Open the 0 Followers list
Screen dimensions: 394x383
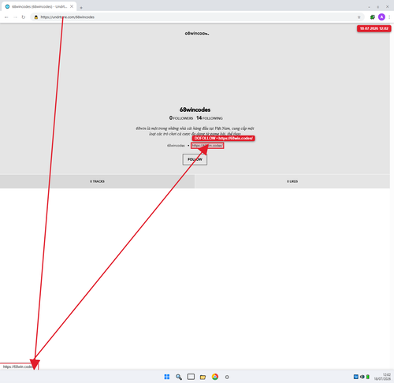[181, 118]
